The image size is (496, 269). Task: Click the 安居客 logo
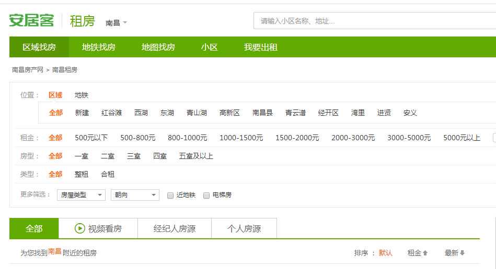pyautogui.click(x=31, y=21)
